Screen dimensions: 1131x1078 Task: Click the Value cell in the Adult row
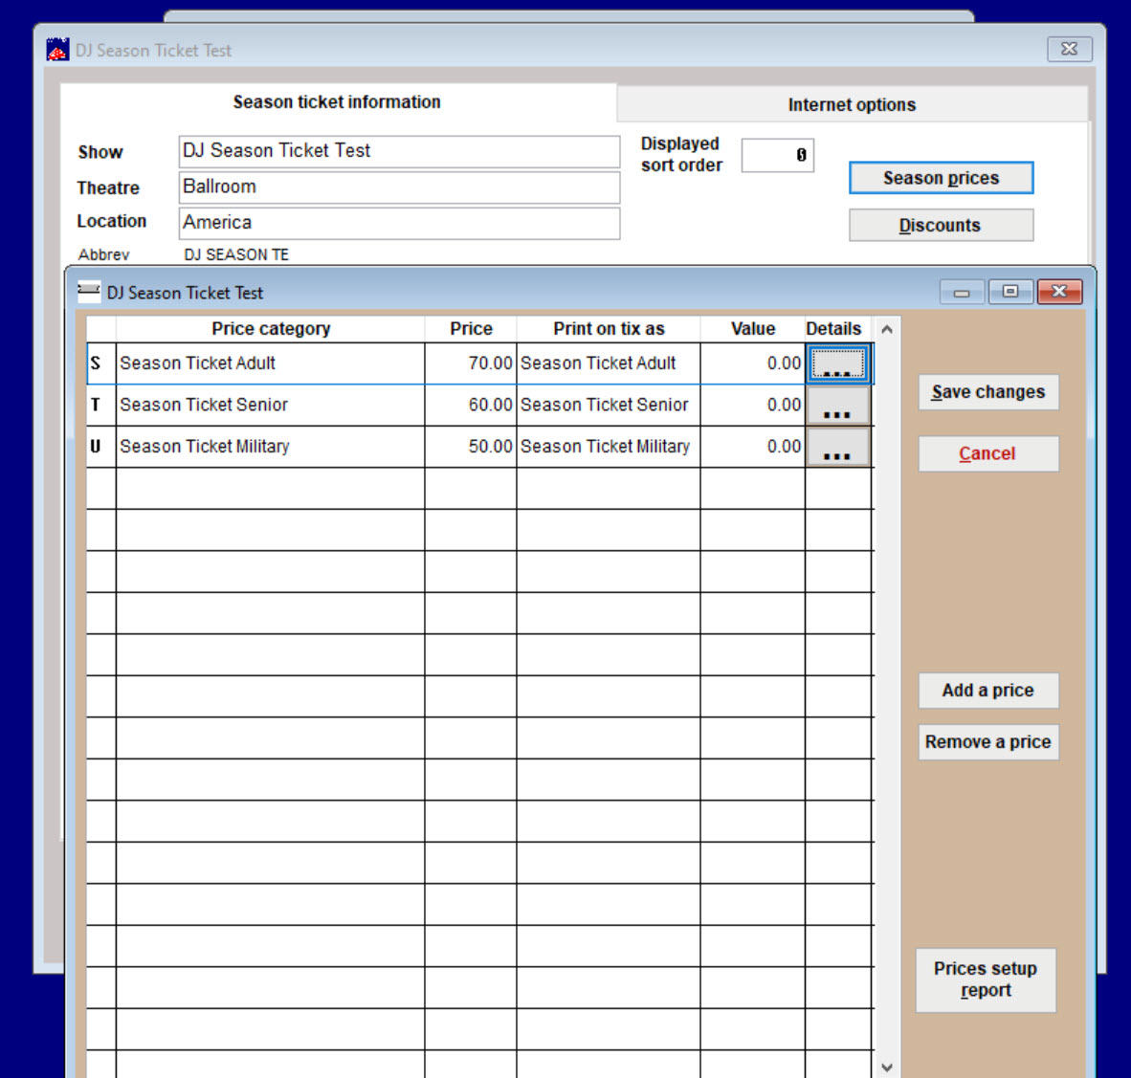(x=752, y=363)
